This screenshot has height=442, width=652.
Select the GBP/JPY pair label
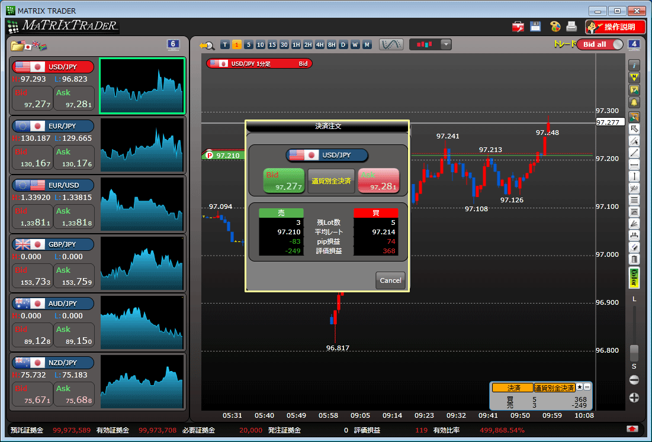click(x=53, y=244)
